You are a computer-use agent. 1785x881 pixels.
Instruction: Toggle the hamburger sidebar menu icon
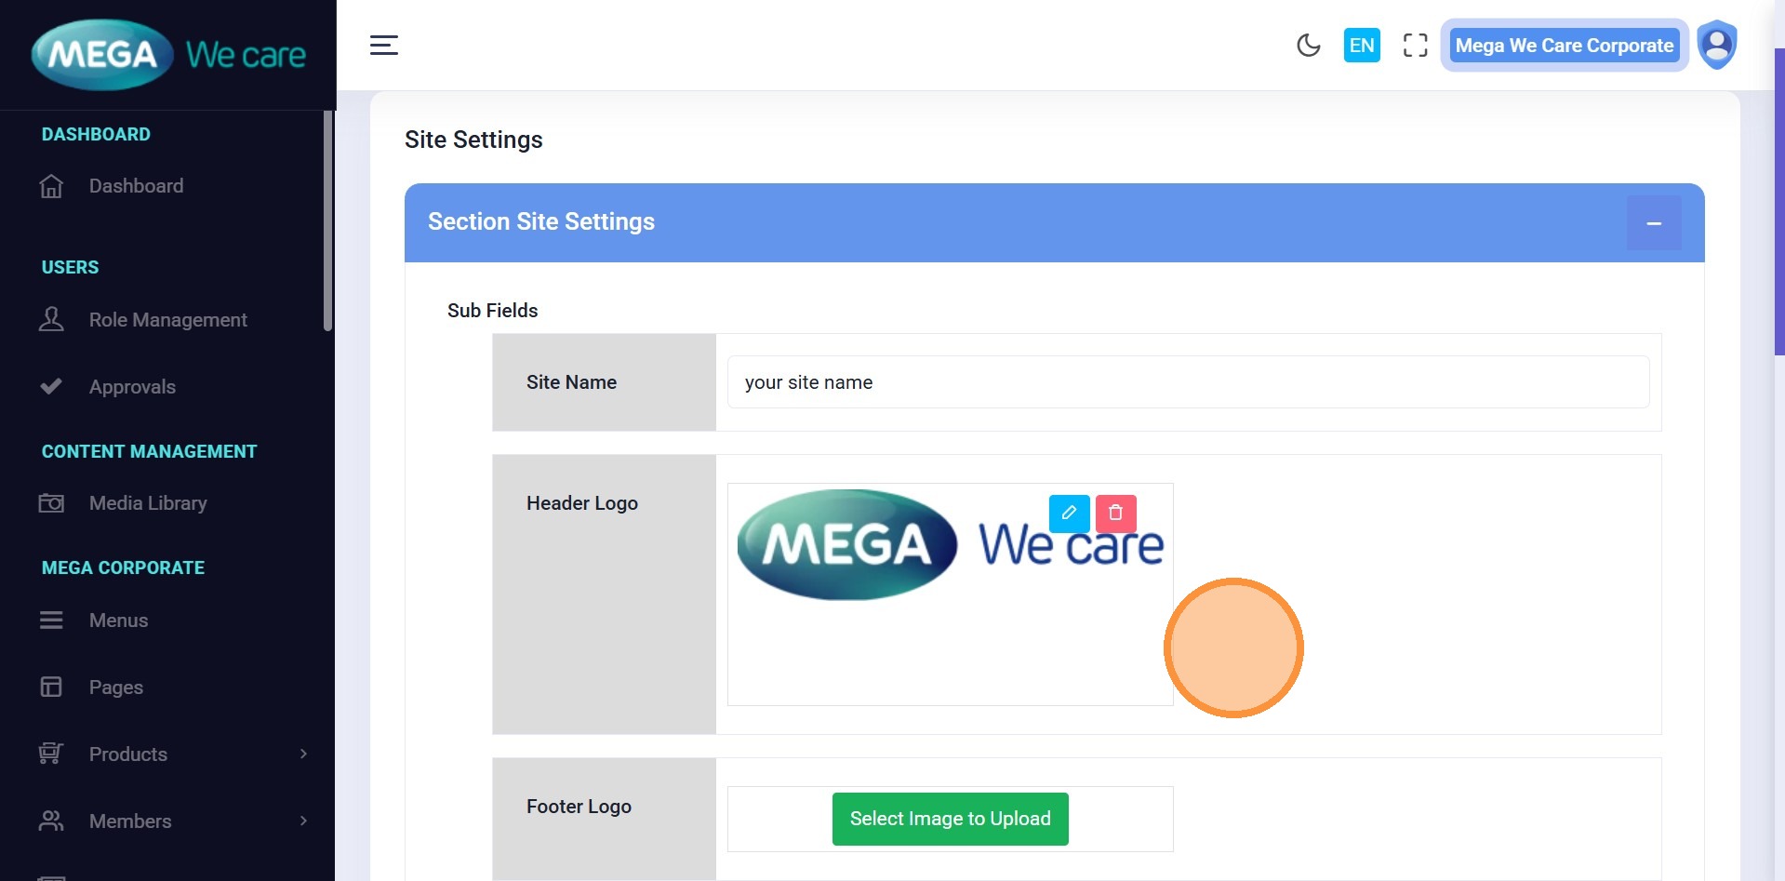(x=383, y=45)
